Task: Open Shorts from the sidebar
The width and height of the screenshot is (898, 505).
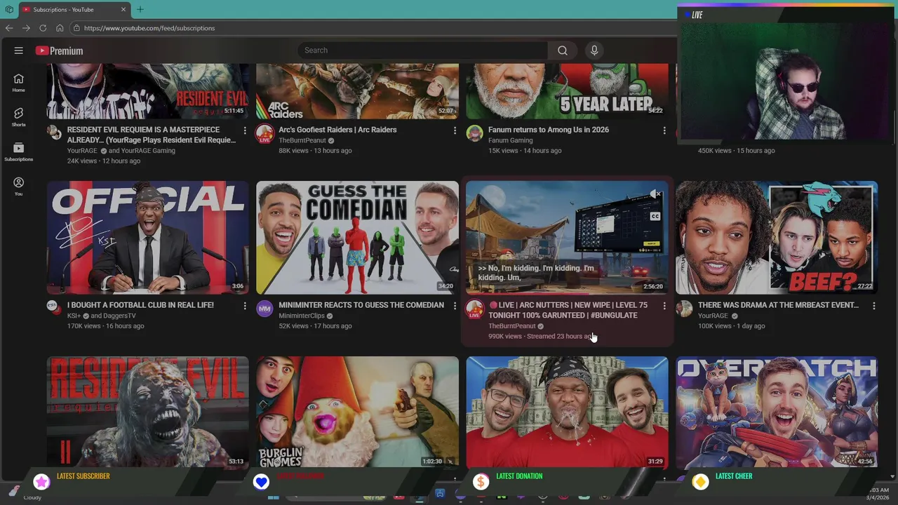Action: point(19,117)
